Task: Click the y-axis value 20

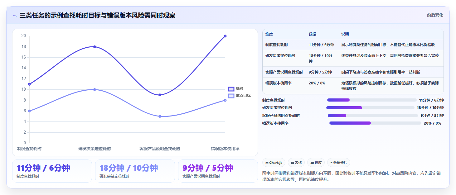Action: tap(23, 36)
